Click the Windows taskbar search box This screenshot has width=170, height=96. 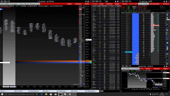pos(20,94)
